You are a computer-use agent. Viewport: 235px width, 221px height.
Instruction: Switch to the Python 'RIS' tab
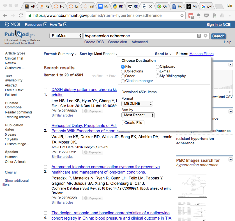point(118,6)
